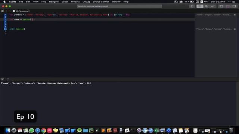Open the Product menu
Screen dimensions: 239x134
coord(75,1)
